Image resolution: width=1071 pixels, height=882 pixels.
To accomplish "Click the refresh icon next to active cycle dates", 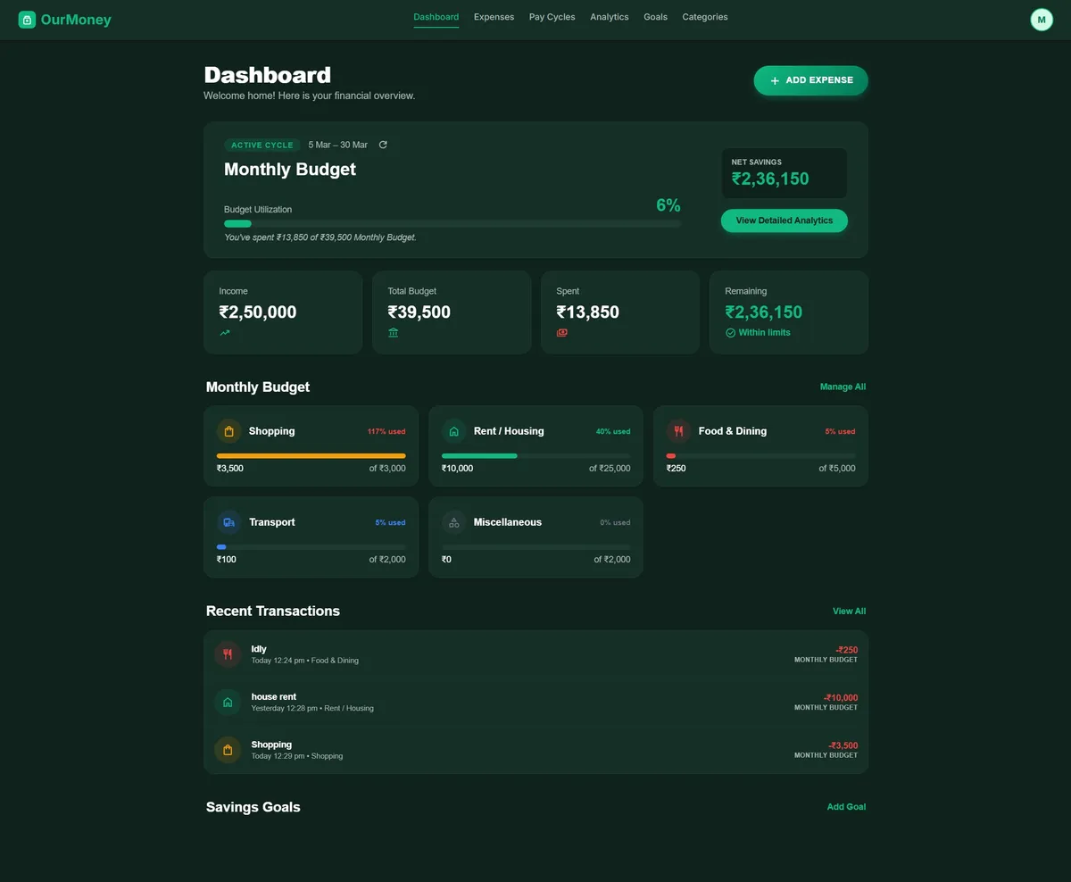I will (383, 144).
